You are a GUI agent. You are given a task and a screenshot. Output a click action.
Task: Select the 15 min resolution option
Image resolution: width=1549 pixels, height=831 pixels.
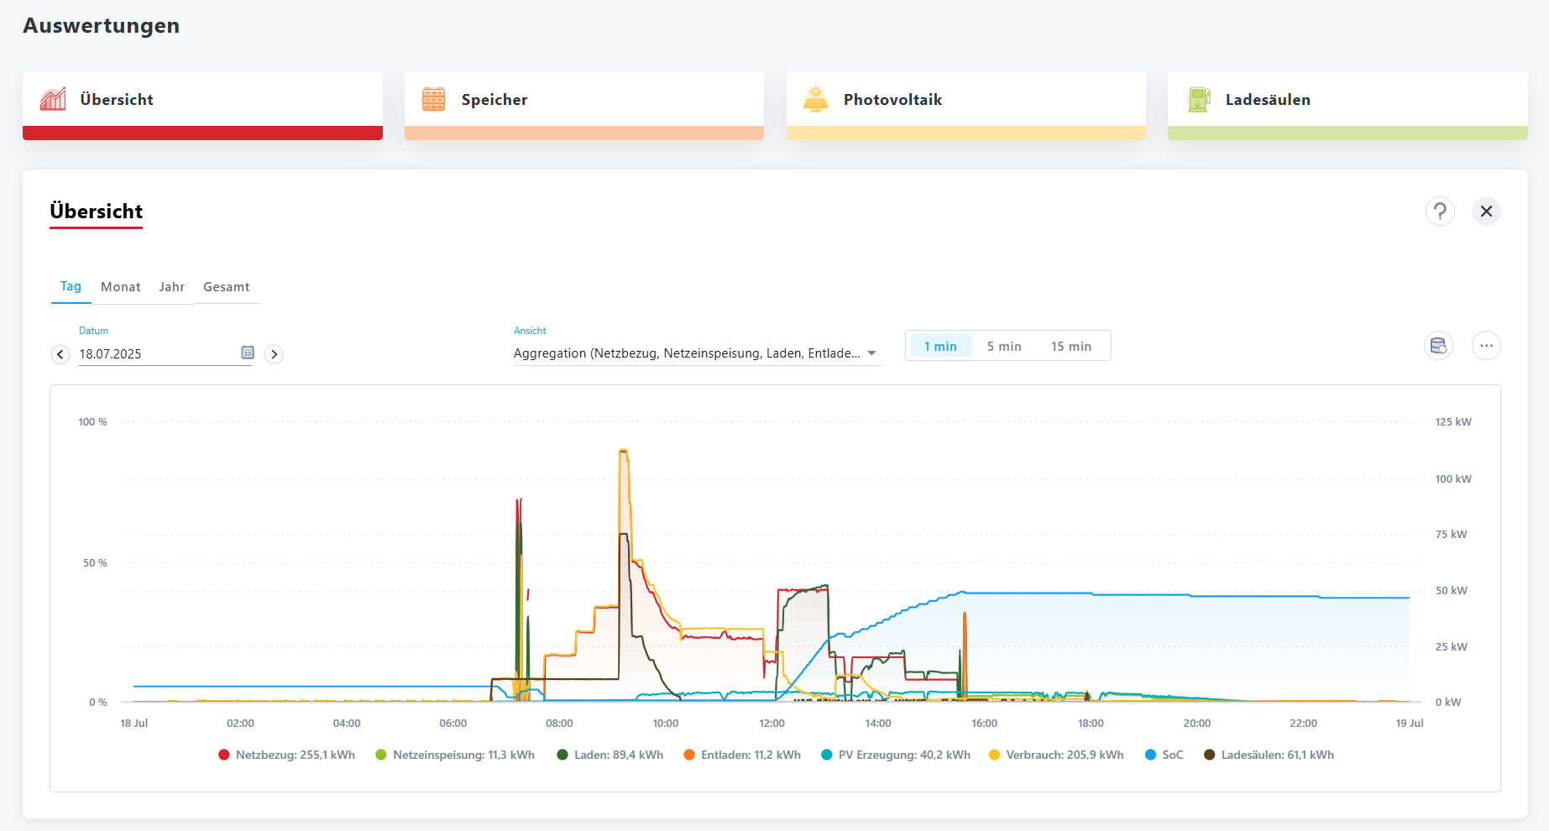click(1071, 346)
